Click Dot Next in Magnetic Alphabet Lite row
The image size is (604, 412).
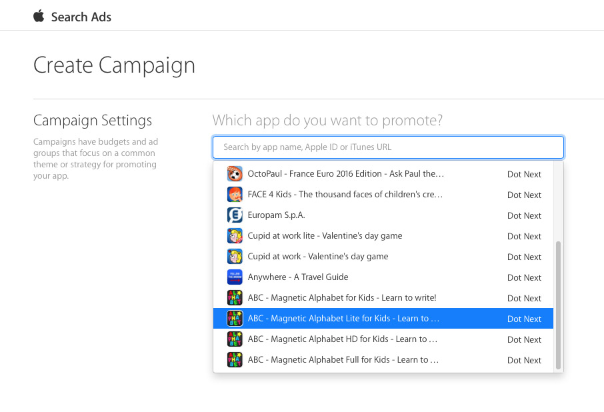(x=524, y=319)
